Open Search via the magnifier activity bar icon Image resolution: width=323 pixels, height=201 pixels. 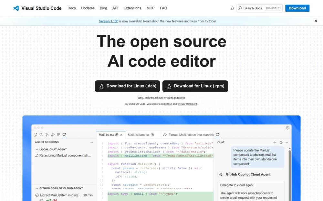(x=41, y=134)
